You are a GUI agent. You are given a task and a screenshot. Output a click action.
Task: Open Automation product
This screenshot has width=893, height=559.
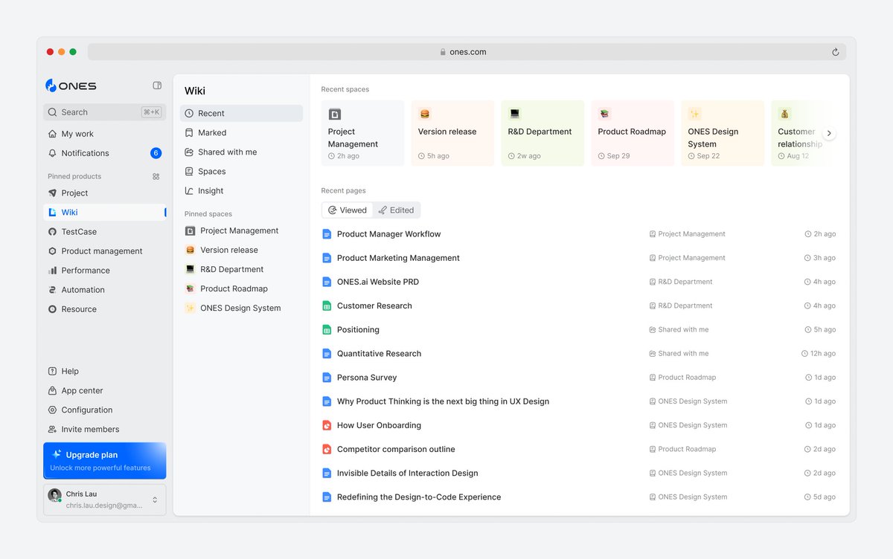105,290
